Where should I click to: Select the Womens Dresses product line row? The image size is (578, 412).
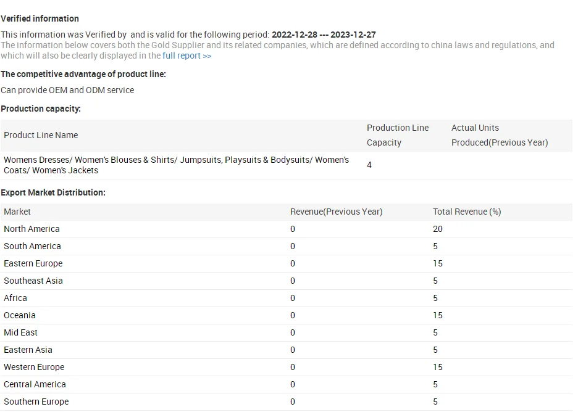(x=176, y=165)
